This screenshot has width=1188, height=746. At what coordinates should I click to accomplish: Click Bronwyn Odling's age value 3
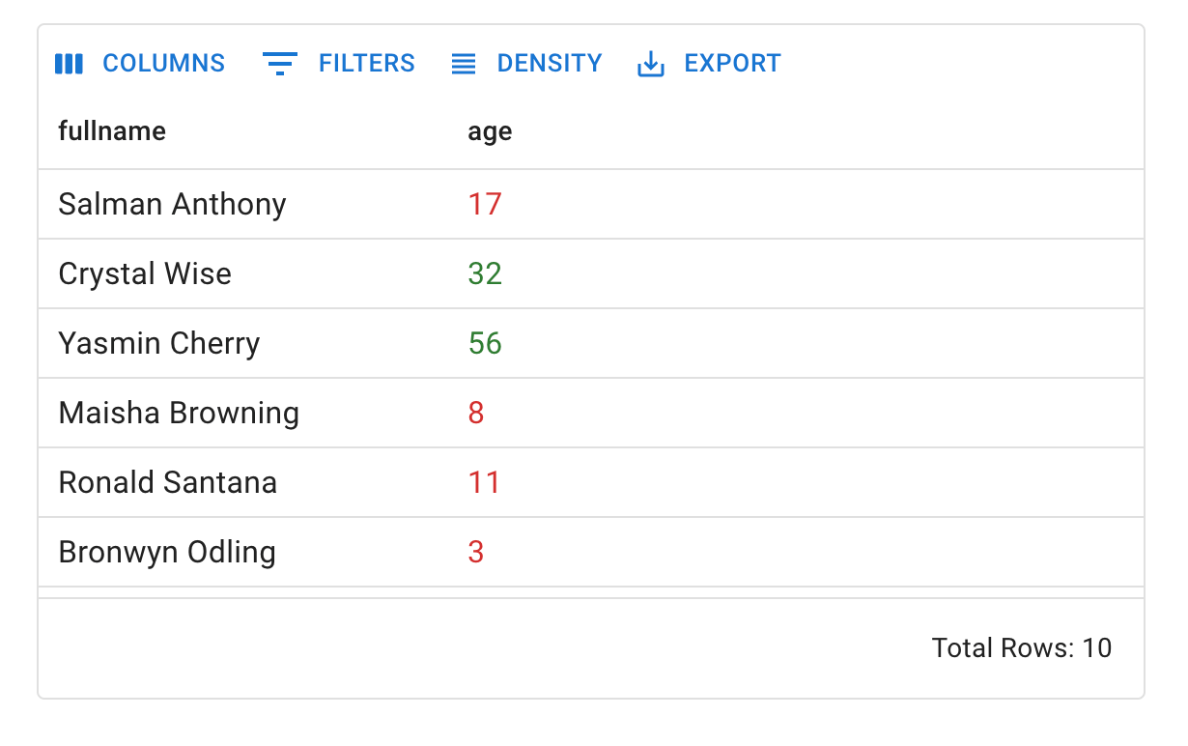tap(476, 552)
